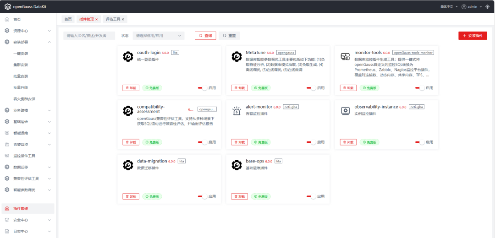Toggle the observability-instance 启用 switch

click(420, 142)
